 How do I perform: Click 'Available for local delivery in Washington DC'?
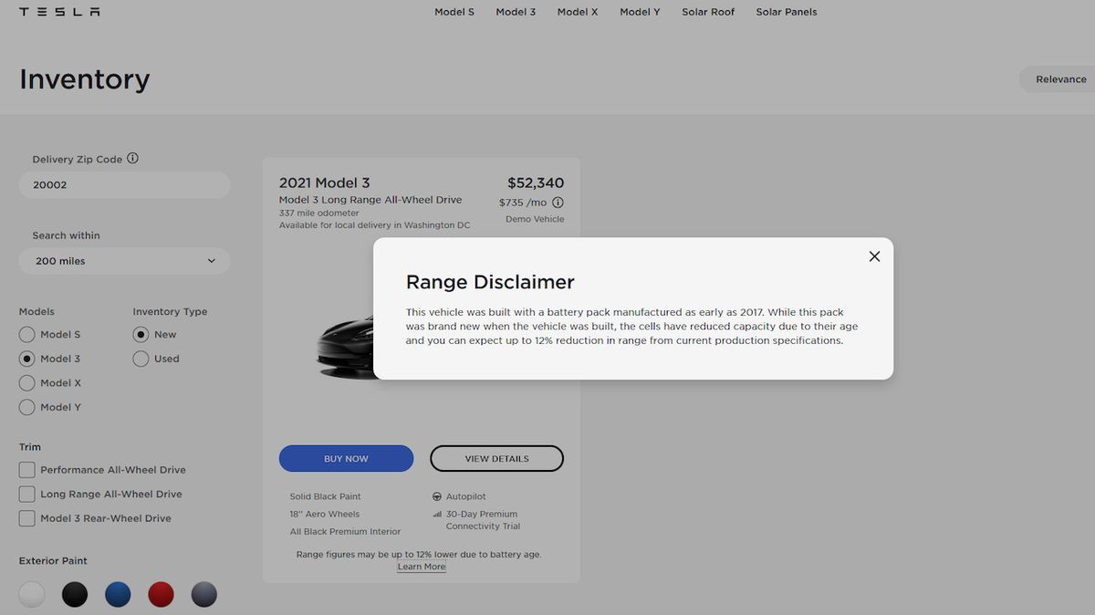pyautogui.click(x=375, y=225)
